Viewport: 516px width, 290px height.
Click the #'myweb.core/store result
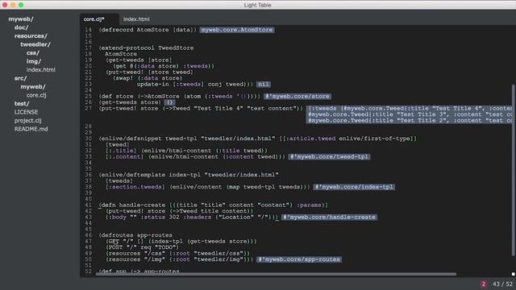pos(298,97)
